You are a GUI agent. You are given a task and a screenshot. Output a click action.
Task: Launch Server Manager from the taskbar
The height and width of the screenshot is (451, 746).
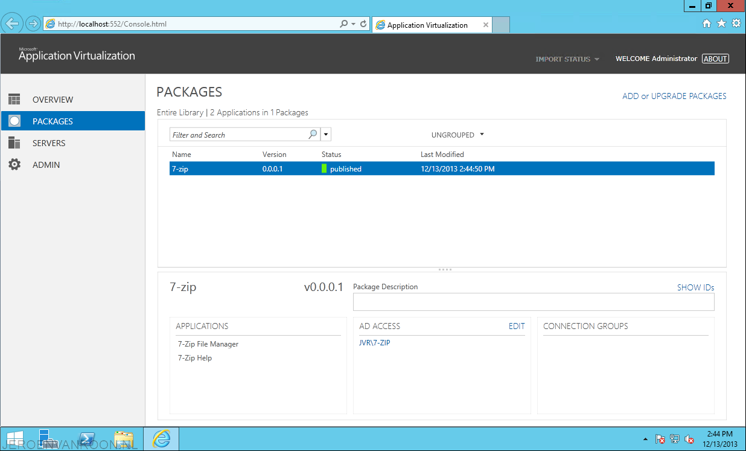click(47, 439)
